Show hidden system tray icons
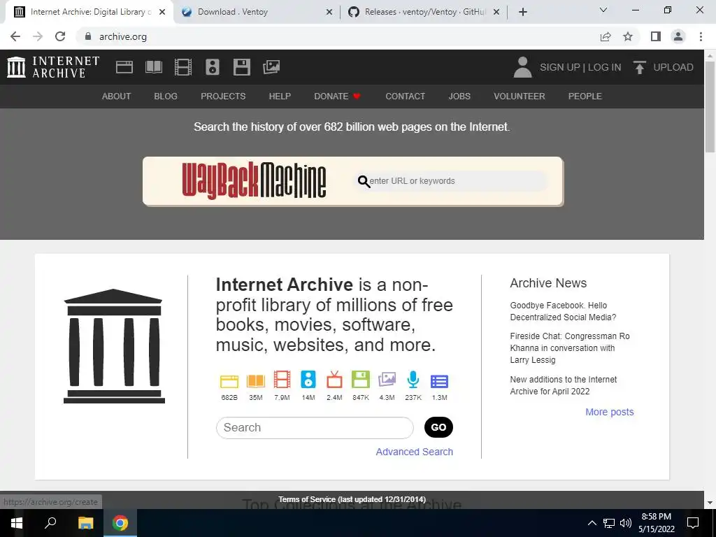 click(x=592, y=523)
